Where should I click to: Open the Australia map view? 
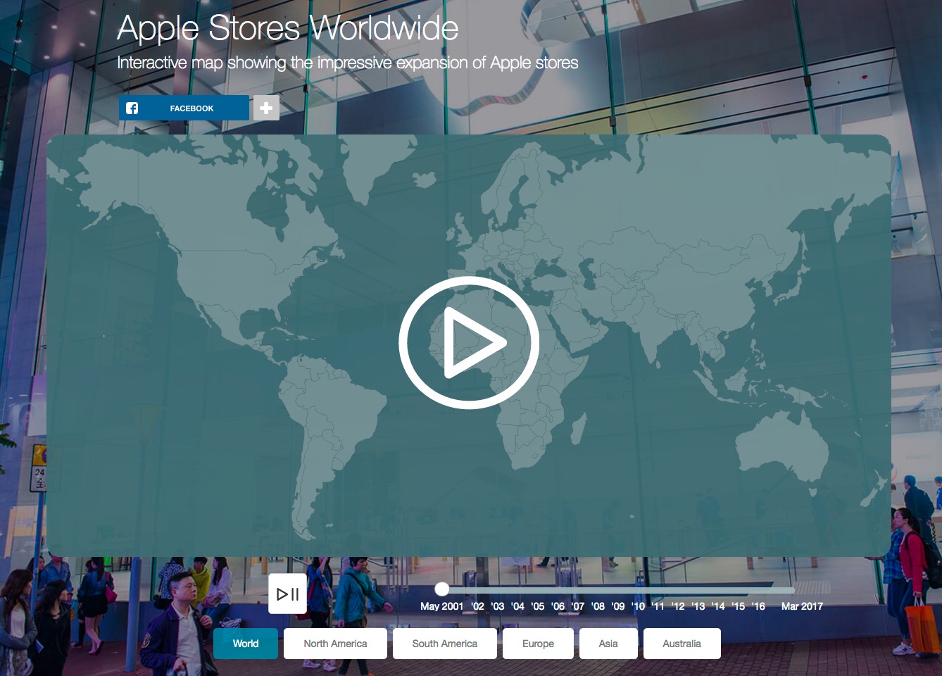tap(682, 644)
